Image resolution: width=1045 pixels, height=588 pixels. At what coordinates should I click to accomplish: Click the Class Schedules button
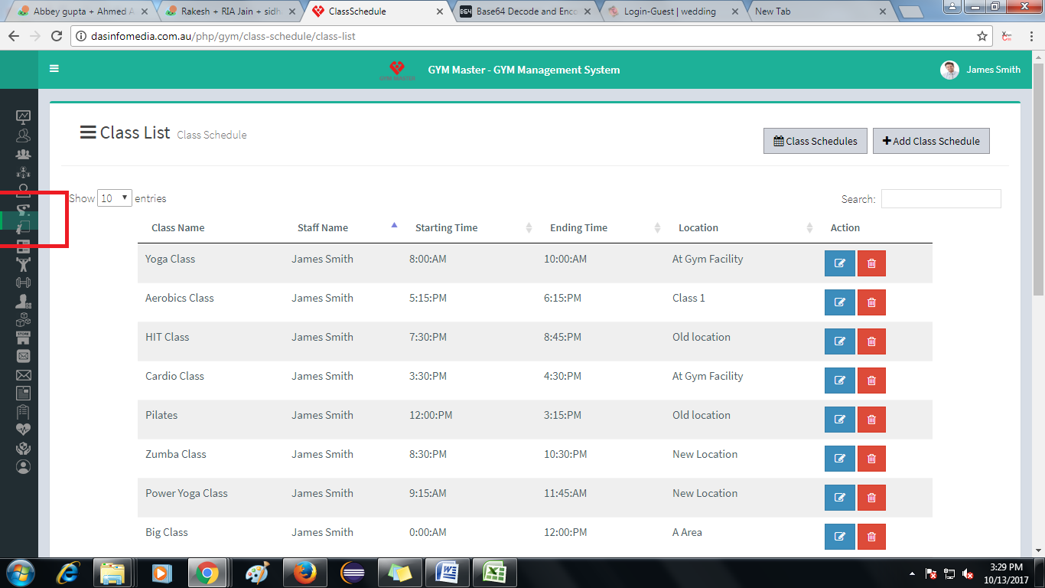point(815,141)
